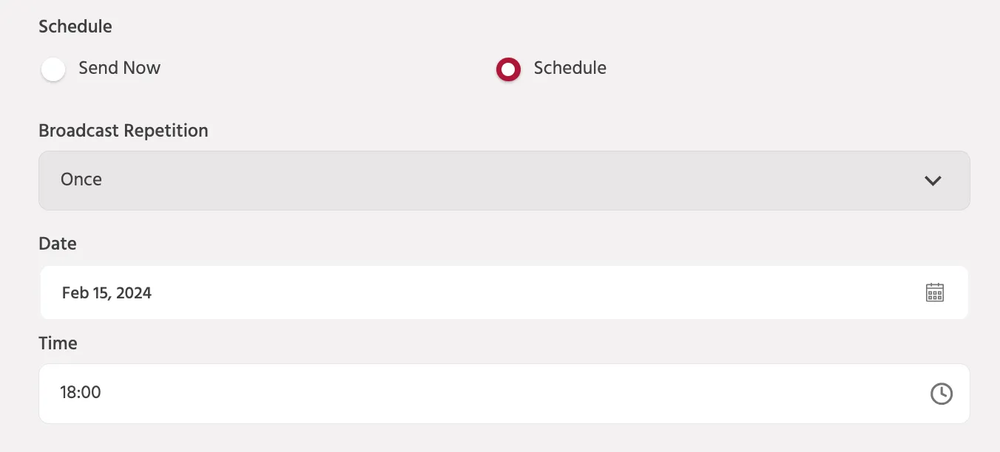
Task: Expand the Broadcast Repetition dropdown
Action: [x=504, y=180]
